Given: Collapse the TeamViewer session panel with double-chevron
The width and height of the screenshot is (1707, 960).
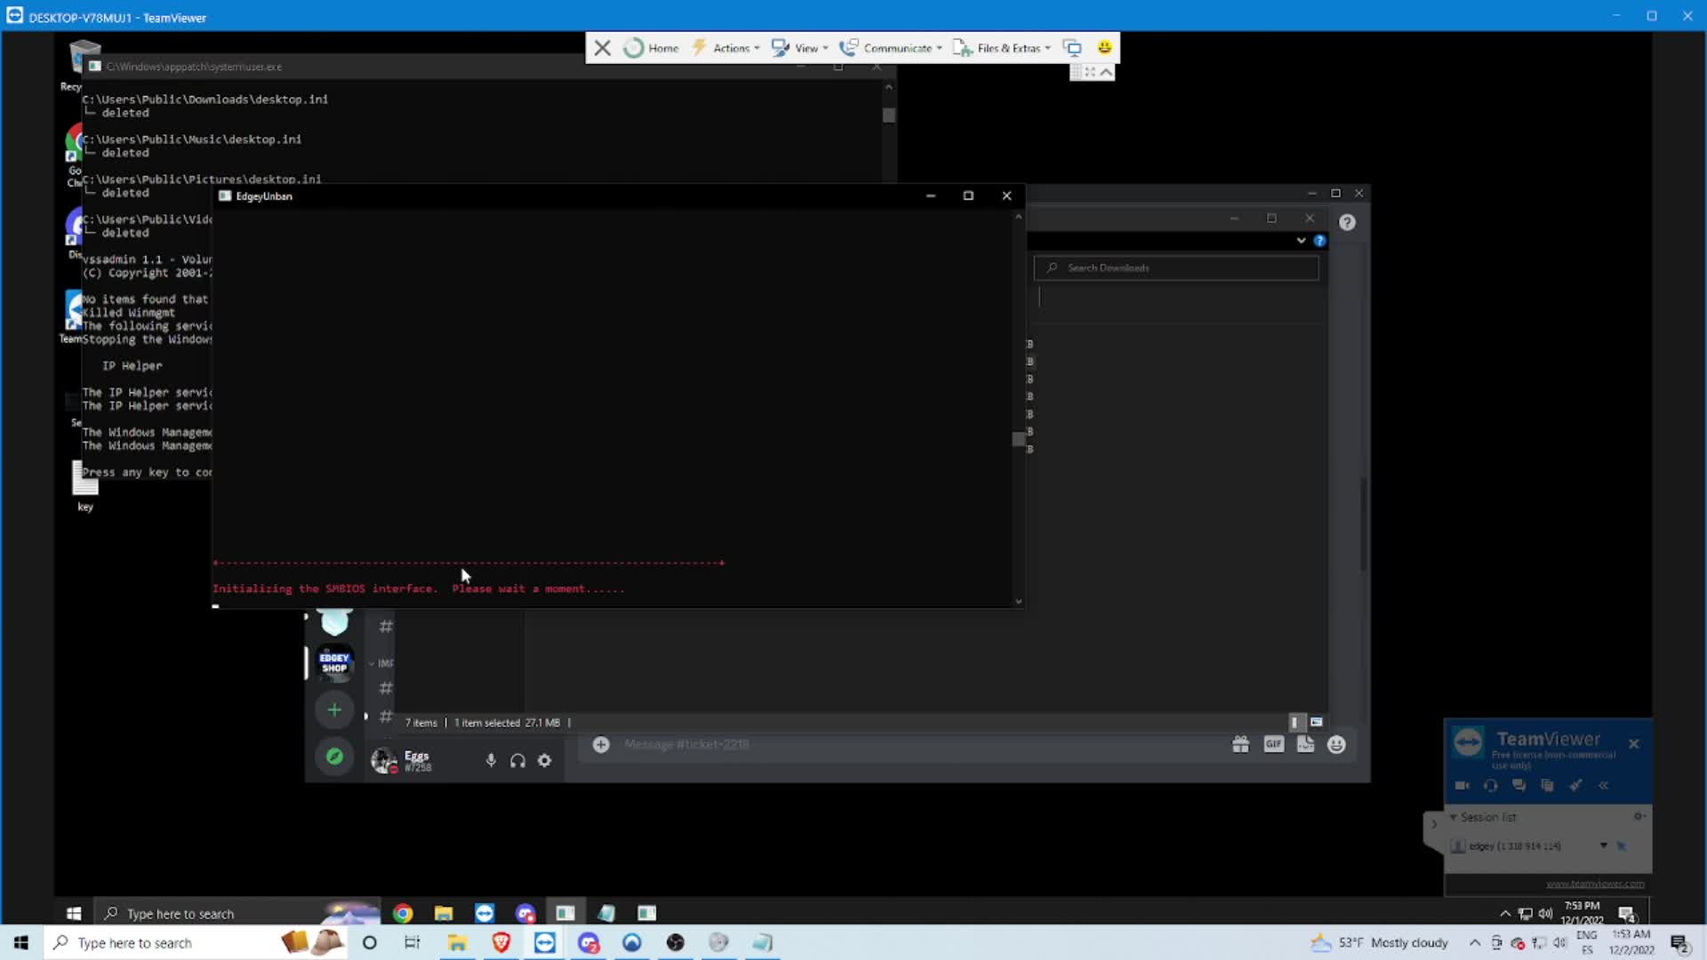Looking at the screenshot, I should coord(1605,786).
